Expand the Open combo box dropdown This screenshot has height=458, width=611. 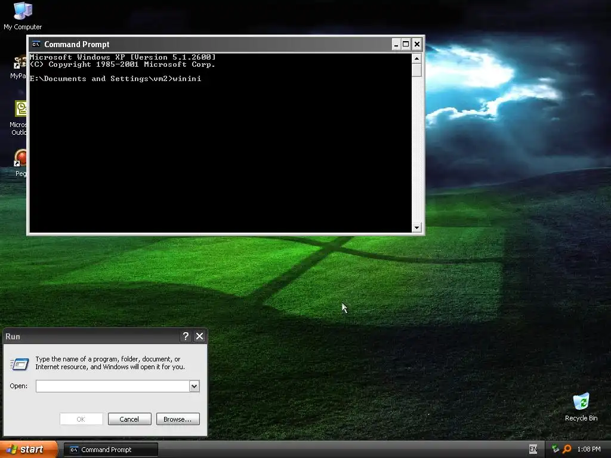coord(194,386)
